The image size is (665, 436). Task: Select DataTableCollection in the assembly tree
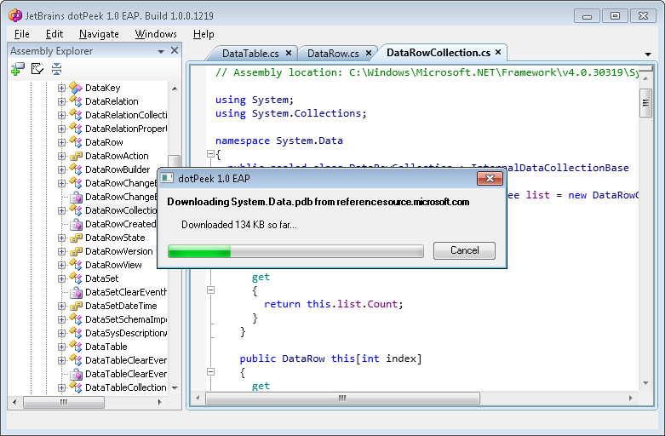pyautogui.click(x=125, y=387)
